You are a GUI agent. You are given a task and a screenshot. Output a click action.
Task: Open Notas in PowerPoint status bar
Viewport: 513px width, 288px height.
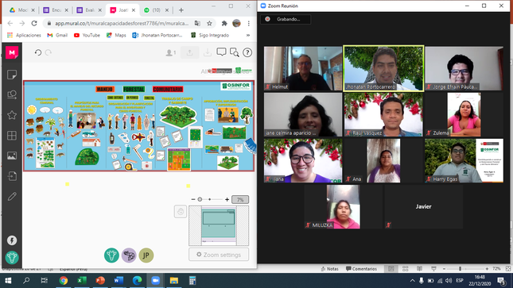point(330,269)
